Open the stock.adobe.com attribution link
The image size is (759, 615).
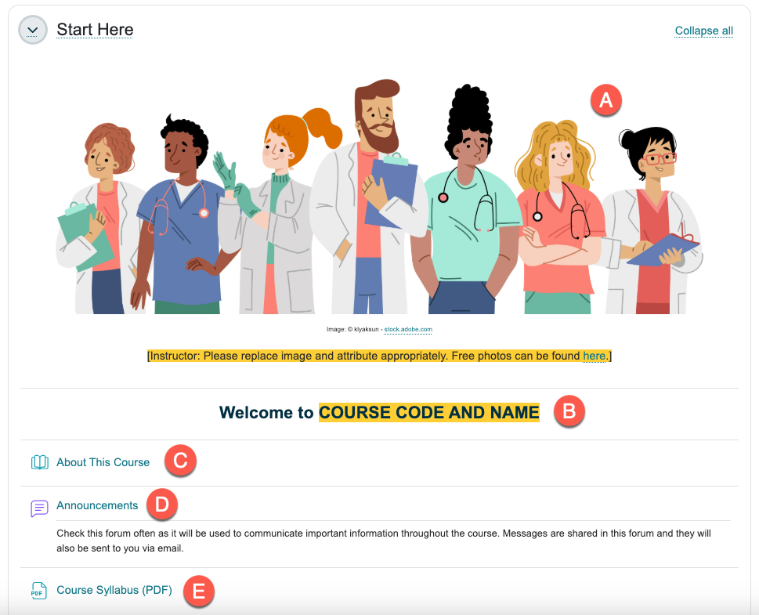click(x=408, y=330)
